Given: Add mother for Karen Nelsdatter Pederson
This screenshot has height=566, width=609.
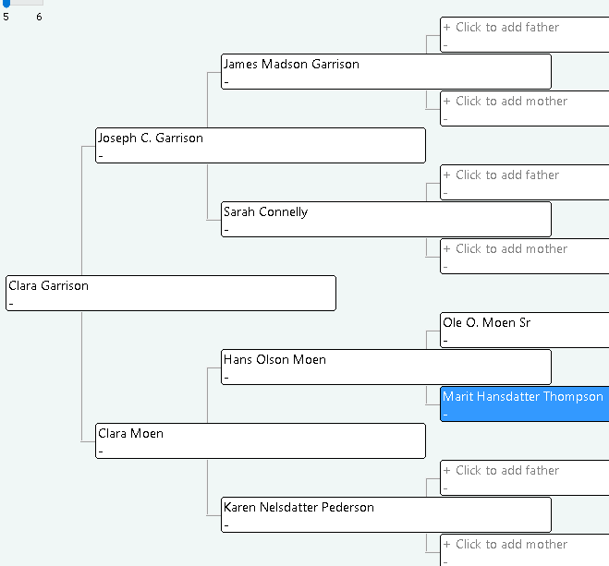Looking at the screenshot, I should (x=525, y=550).
